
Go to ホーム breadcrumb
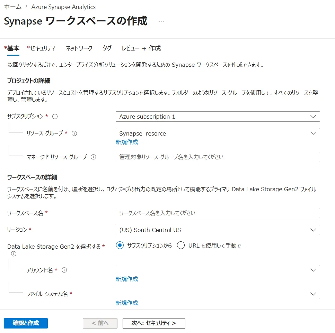click(x=13, y=7)
